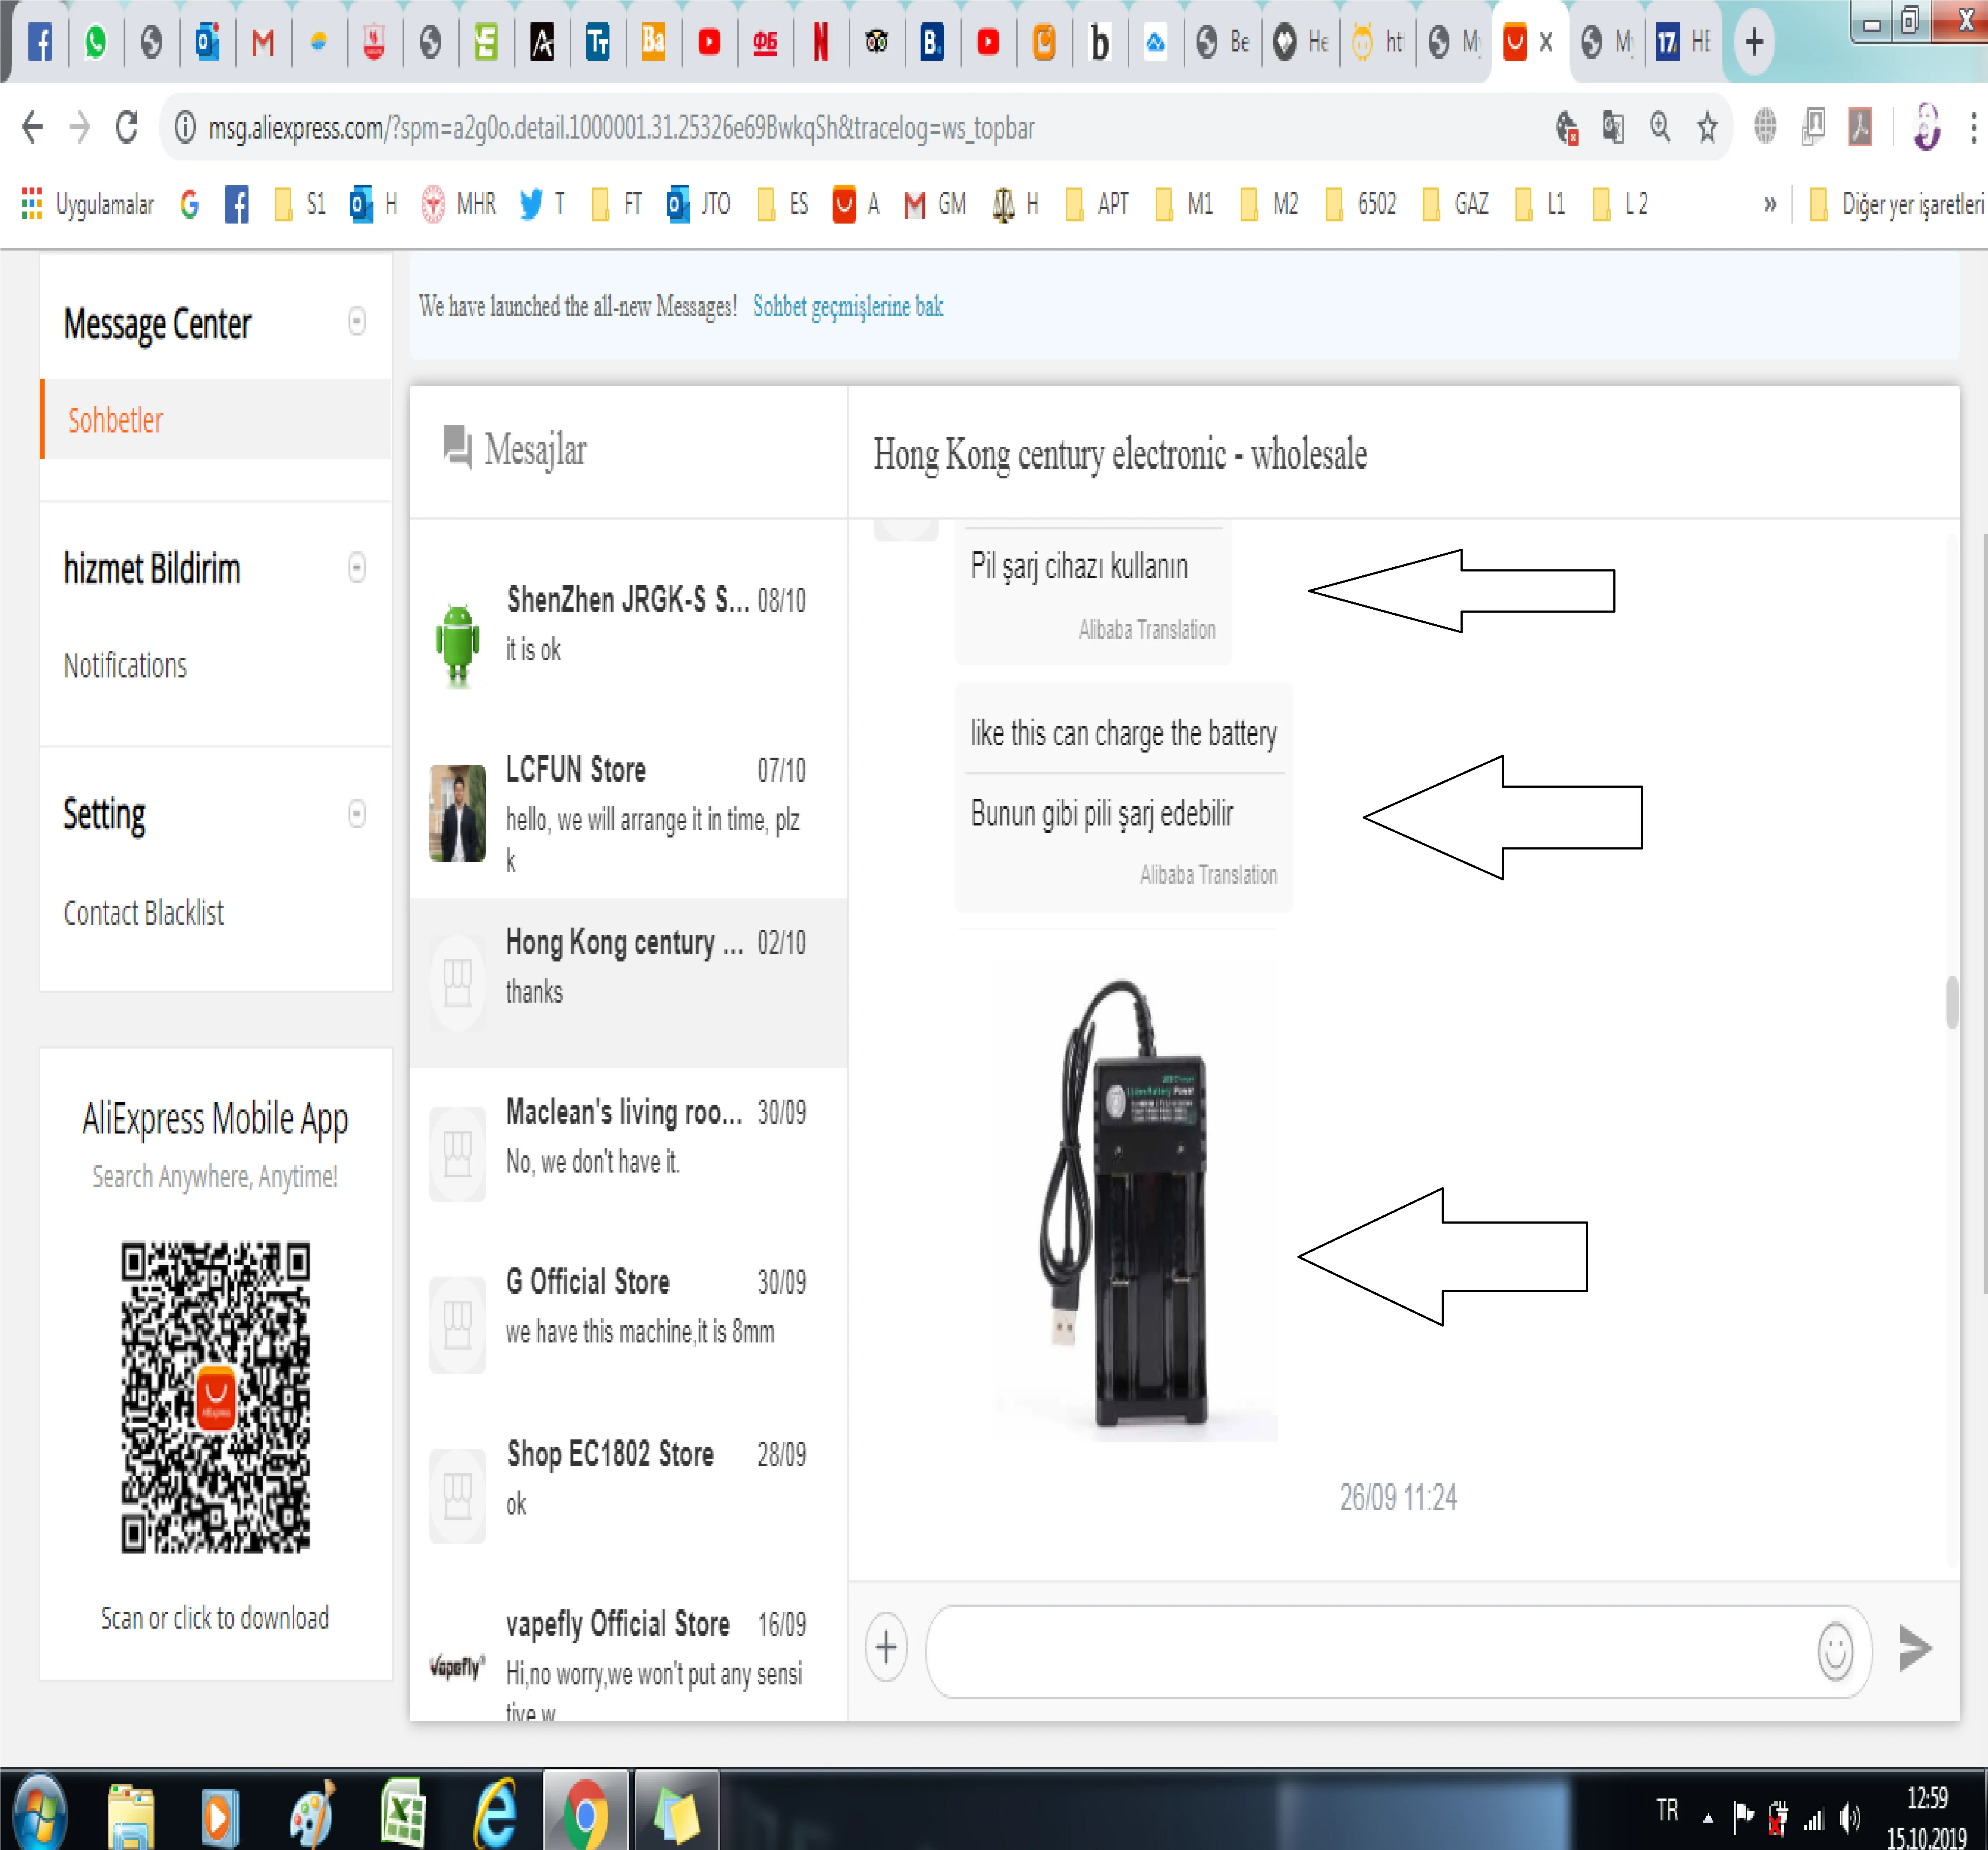The height and width of the screenshot is (1850, 1988).
Task: Collapse the Setting section
Action: (x=357, y=813)
